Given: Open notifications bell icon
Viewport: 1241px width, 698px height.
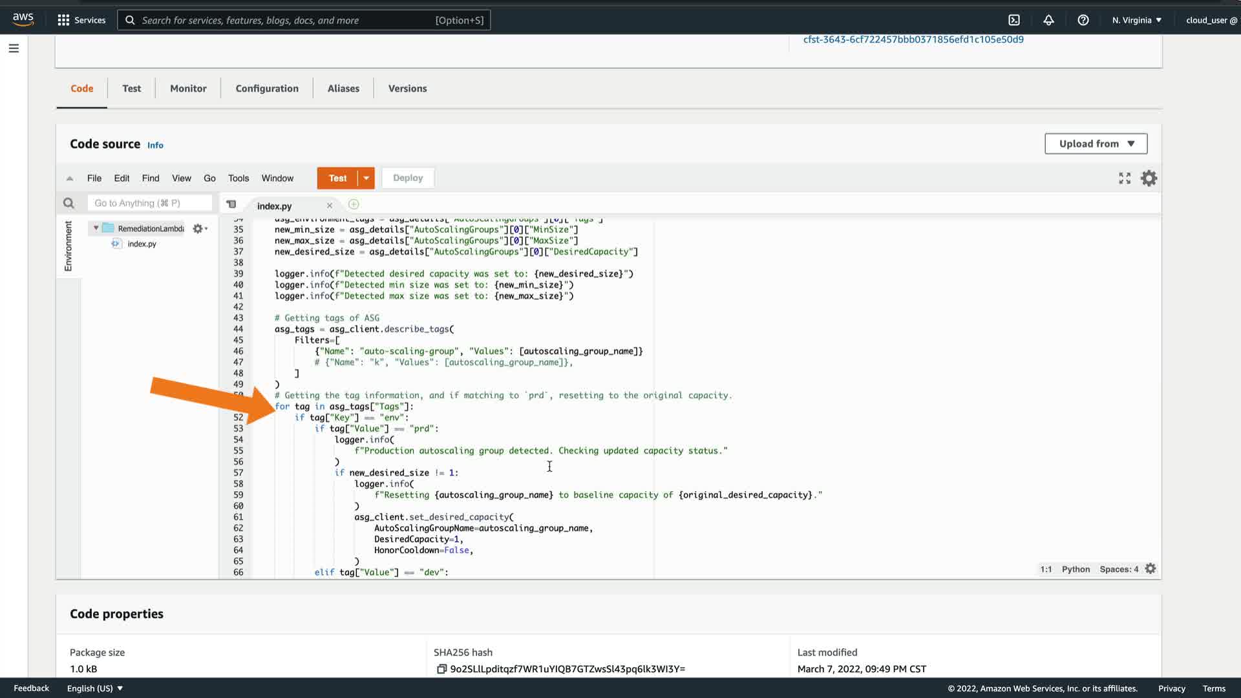Looking at the screenshot, I should 1048,20.
